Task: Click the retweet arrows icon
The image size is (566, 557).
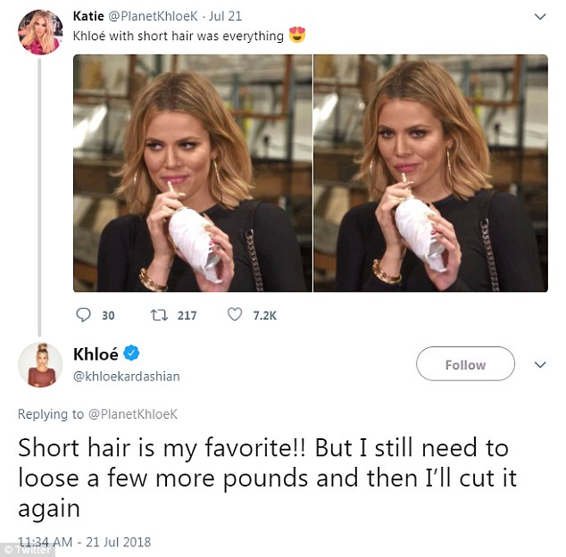Action: click(x=159, y=315)
